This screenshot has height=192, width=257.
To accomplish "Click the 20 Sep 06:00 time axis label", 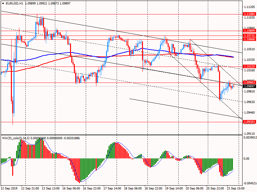I will [x=195, y=188].
